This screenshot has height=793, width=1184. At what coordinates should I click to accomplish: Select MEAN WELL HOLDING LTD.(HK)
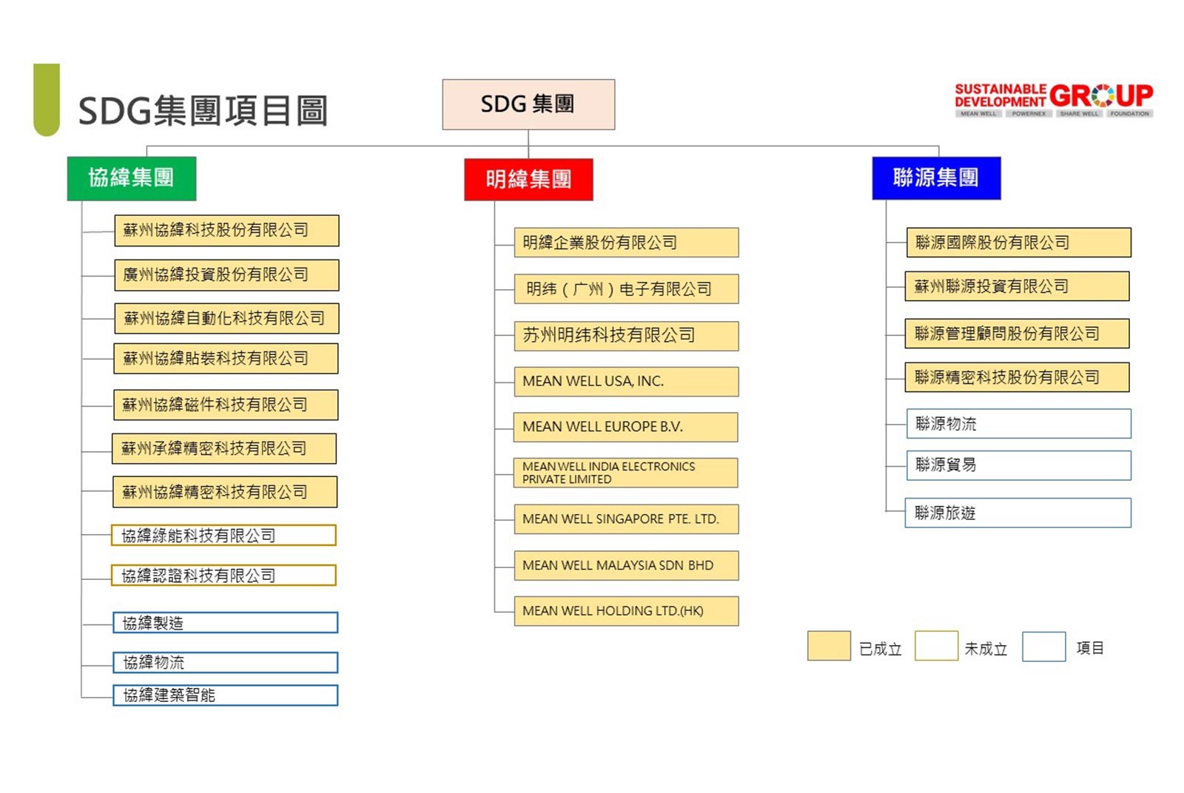[625, 611]
